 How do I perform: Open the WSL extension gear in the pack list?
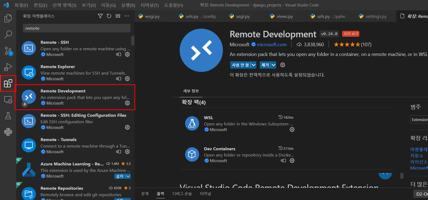pyautogui.click(x=292, y=129)
